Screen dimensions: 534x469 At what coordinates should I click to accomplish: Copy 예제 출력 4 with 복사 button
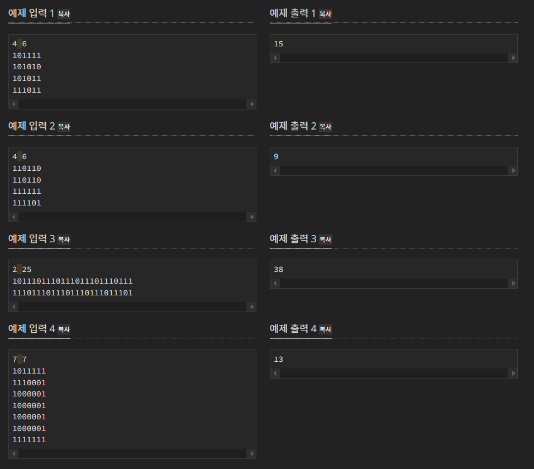click(325, 329)
